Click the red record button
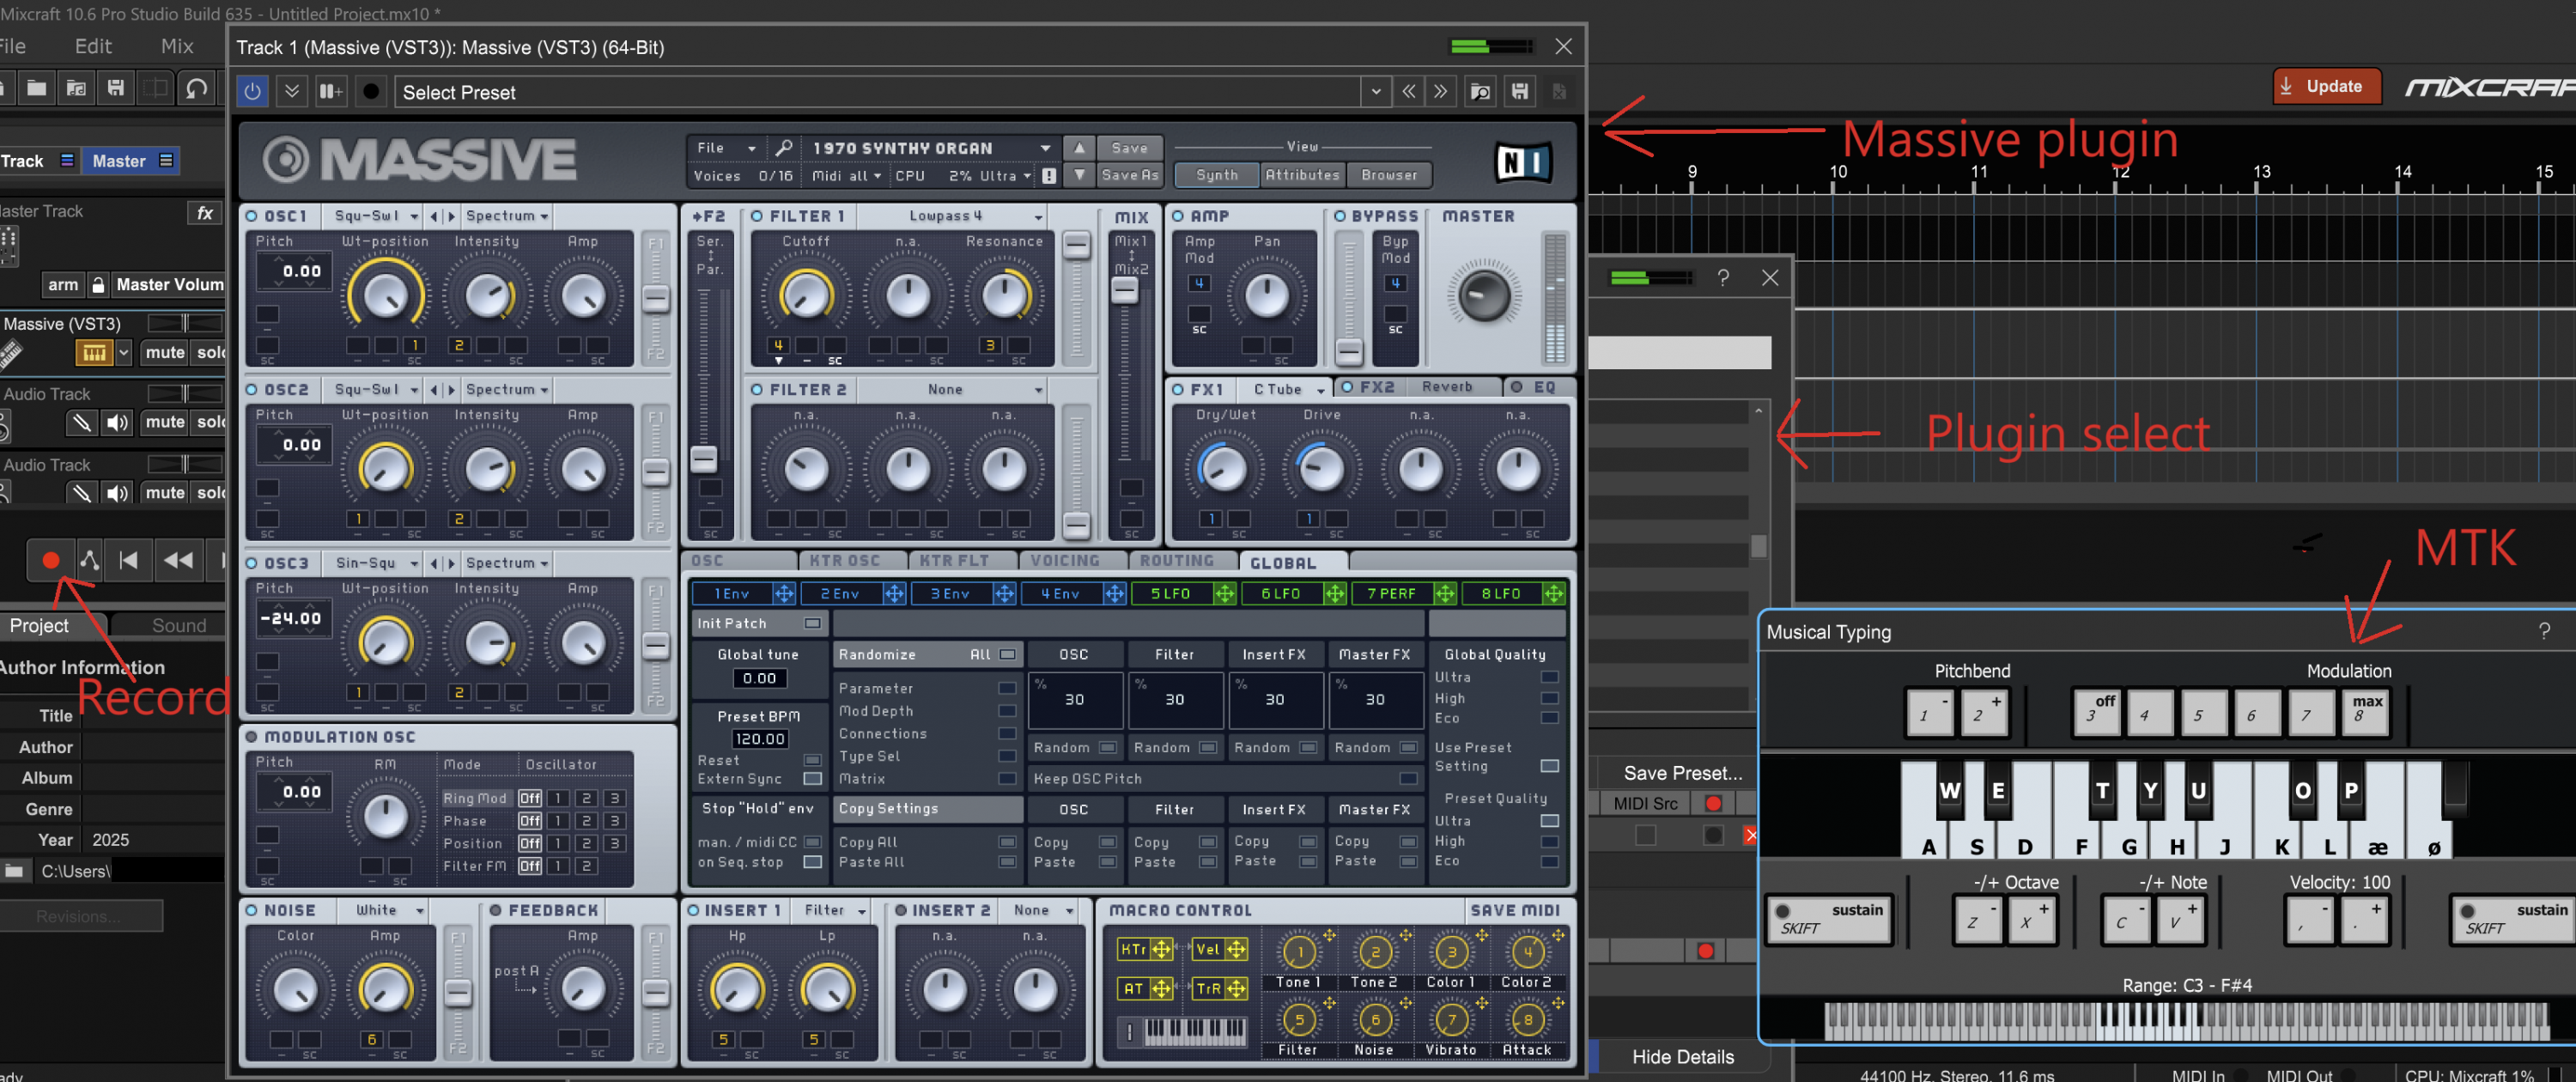Image resolution: width=2576 pixels, height=1082 pixels. point(50,560)
